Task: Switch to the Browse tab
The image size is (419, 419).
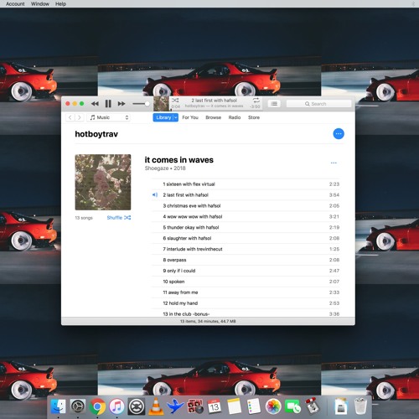Action: coord(214,117)
